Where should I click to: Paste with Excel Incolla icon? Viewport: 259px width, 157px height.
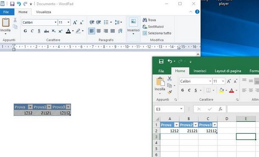click(160, 81)
